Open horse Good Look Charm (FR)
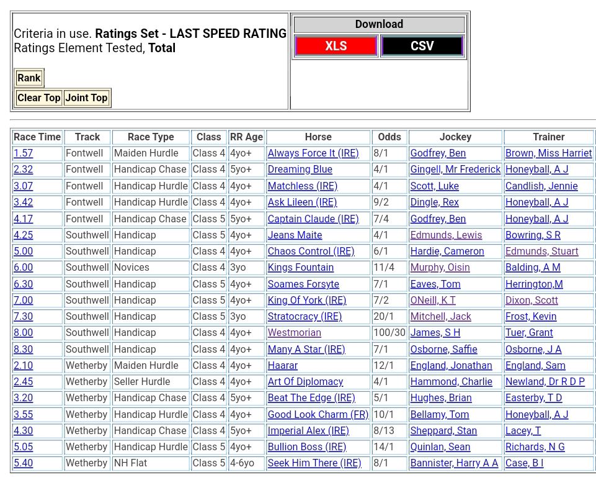Image resolution: width=596 pixels, height=485 pixels. click(318, 415)
